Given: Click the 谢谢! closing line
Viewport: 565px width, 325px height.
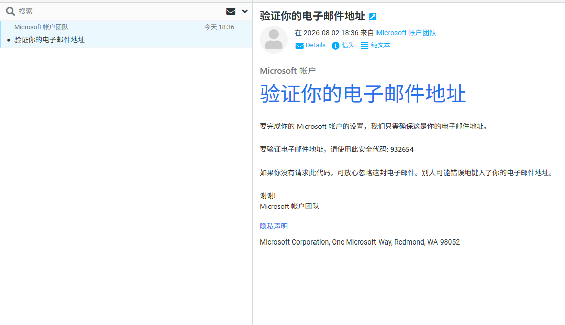Looking at the screenshot, I should pos(268,196).
